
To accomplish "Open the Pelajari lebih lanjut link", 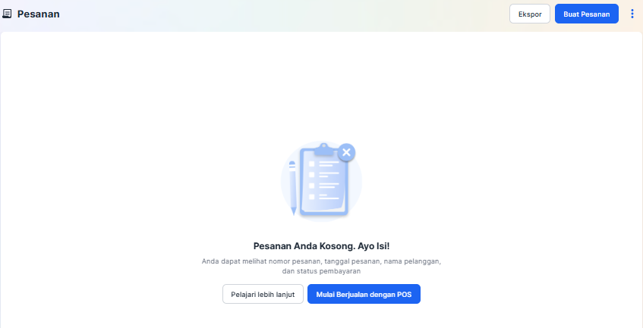I will click(263, 294).
